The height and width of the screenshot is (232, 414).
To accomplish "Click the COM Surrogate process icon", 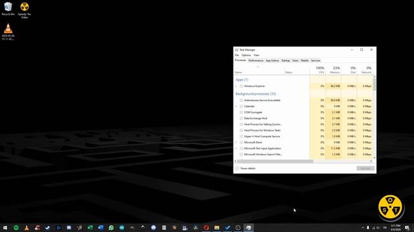I will [241, 112].
